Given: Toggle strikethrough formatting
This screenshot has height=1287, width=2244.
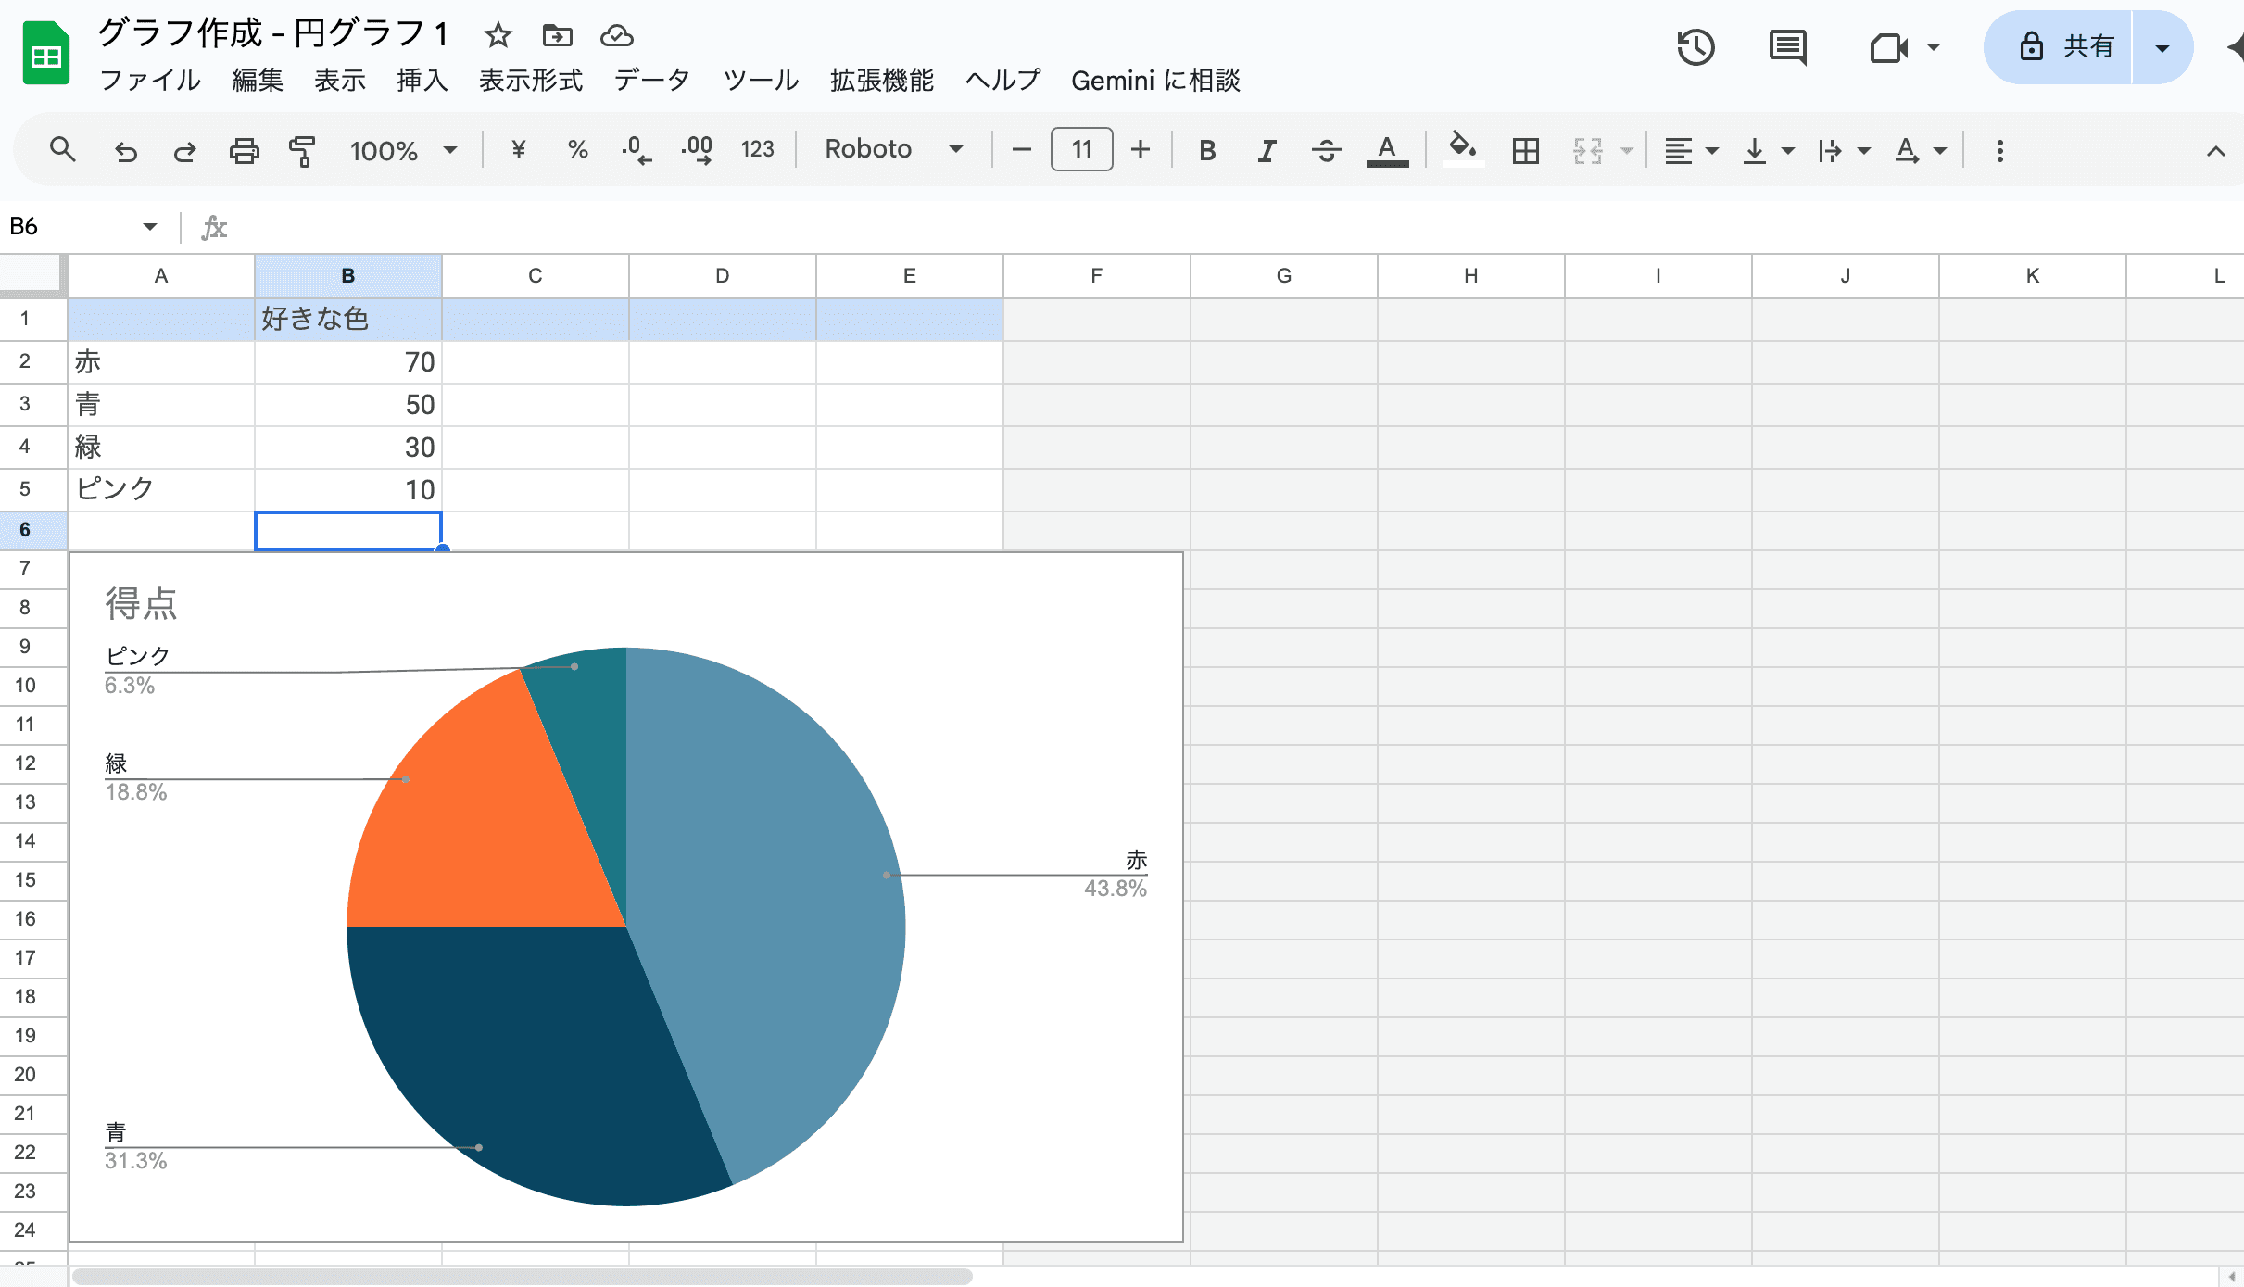Looking at the screenshot, I should 1326,149.
